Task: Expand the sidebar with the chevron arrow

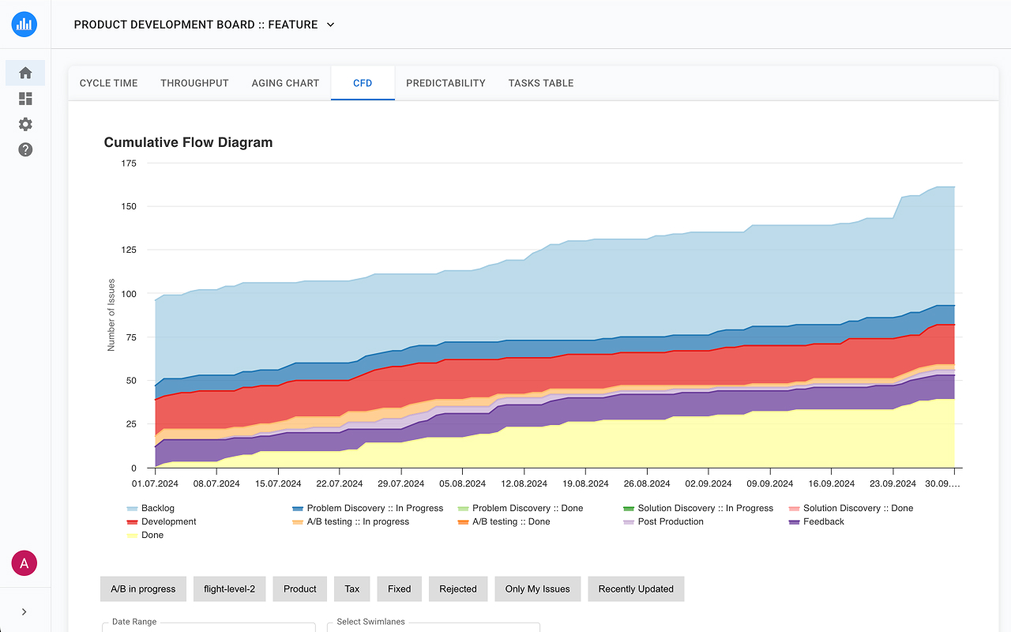Action: (x=24, y=611)
